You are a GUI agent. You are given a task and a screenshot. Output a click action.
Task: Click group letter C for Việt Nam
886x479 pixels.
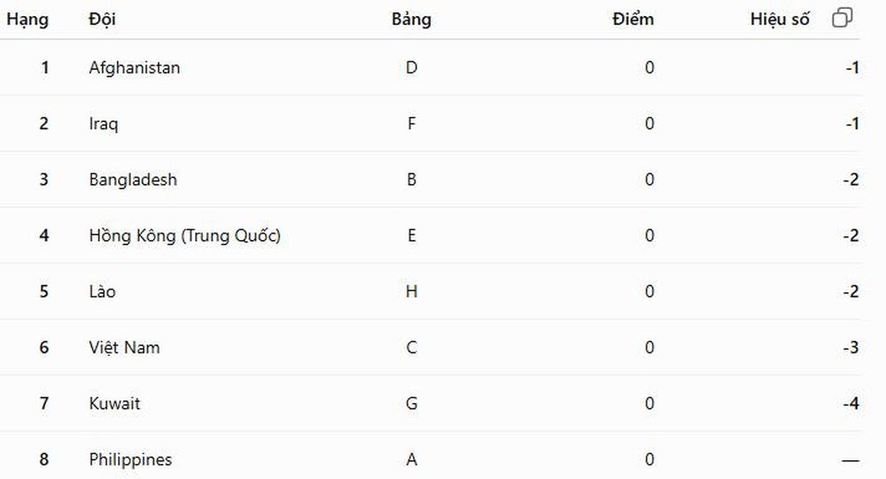[411, 347]
